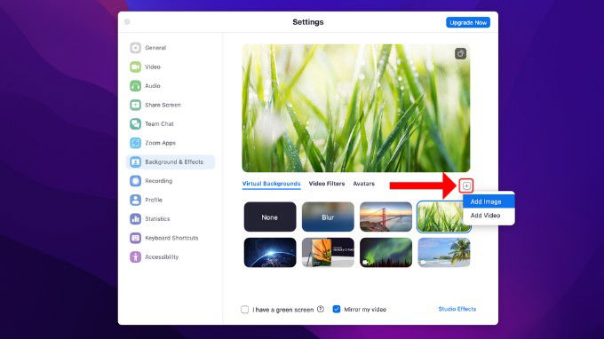Select the northern lights video background
604x339 pixels.
coord(385,252)
